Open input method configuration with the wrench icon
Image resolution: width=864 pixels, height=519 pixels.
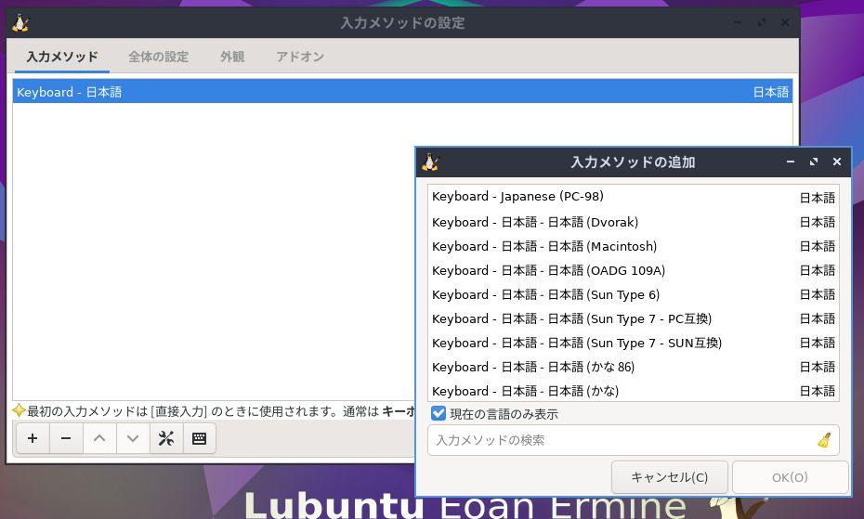coord(166,438)
